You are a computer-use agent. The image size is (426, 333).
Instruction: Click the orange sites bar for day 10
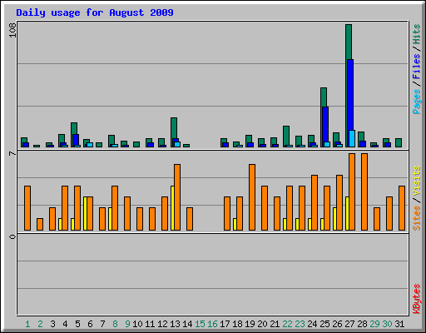[140, 219]
